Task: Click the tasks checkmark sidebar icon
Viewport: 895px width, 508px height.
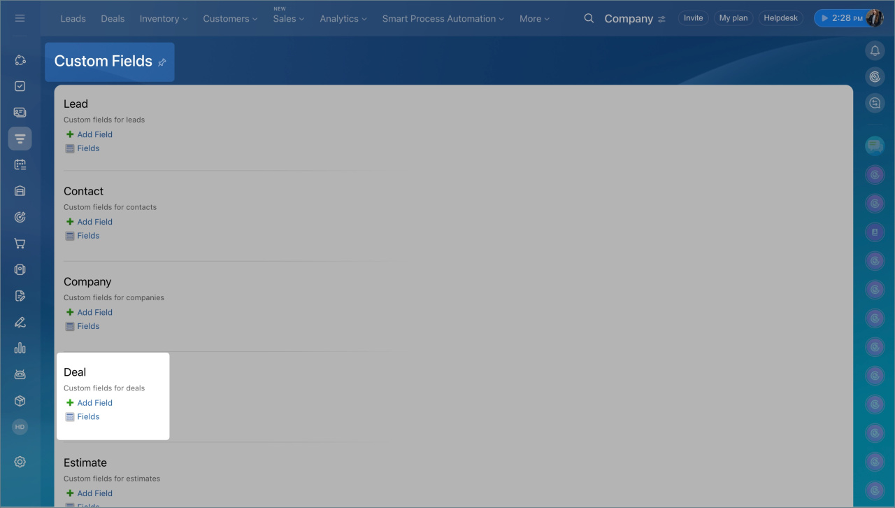Action: tap(20, 86)
